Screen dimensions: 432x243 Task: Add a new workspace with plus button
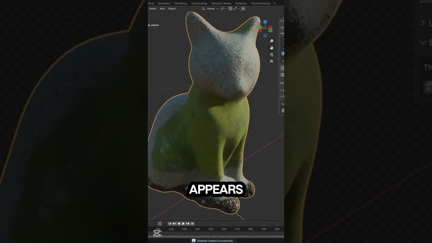click(x=274, y=3)
